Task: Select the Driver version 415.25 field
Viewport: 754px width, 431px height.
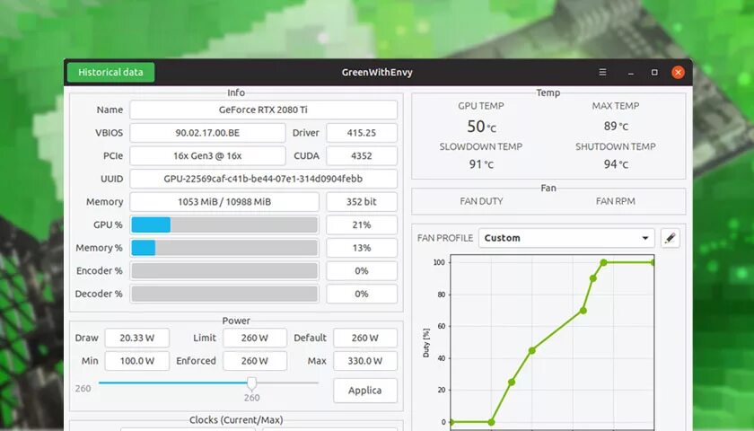Action: 362,133
